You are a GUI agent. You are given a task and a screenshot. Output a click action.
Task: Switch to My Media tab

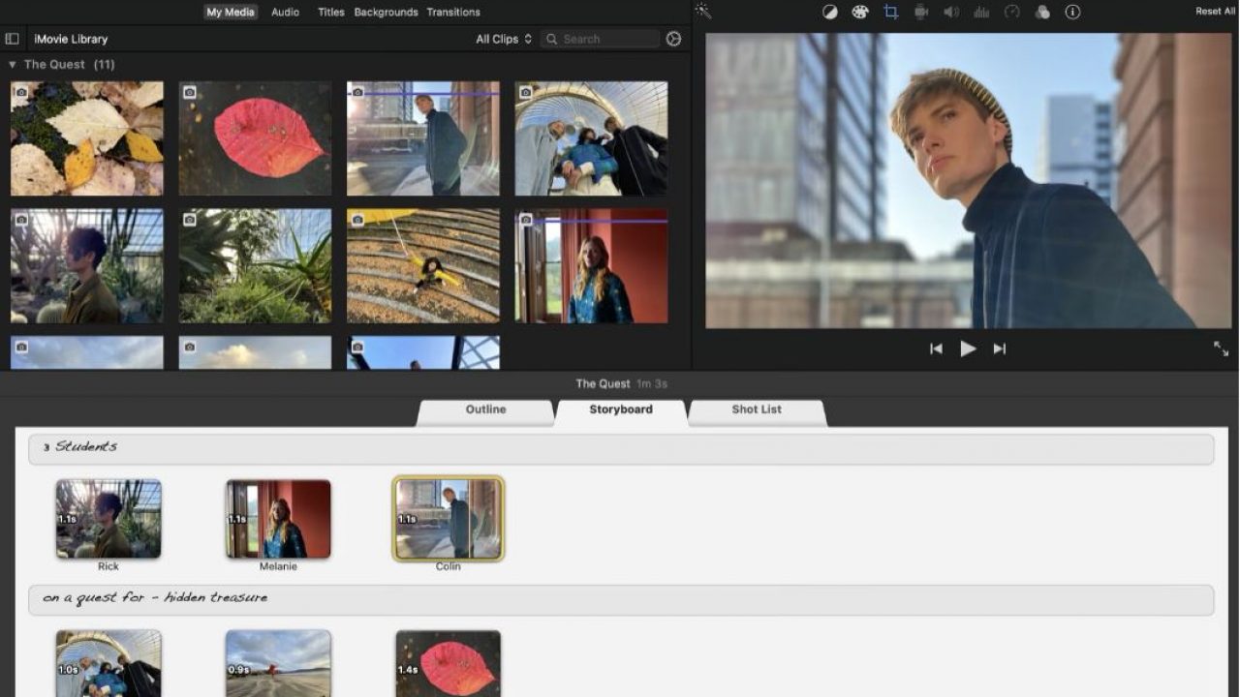(231, 12)
